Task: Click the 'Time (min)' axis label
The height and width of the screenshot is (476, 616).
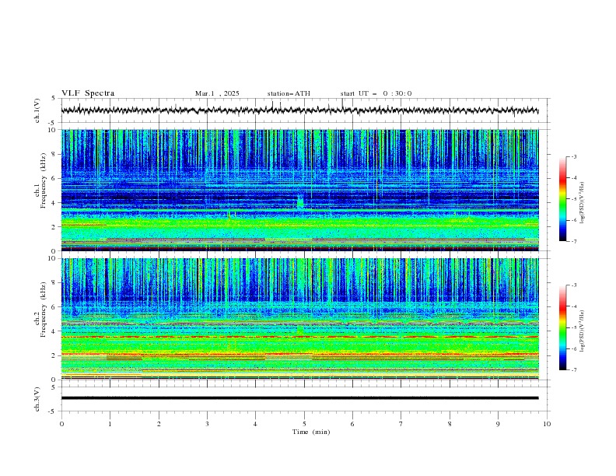Action: point(311,432)
